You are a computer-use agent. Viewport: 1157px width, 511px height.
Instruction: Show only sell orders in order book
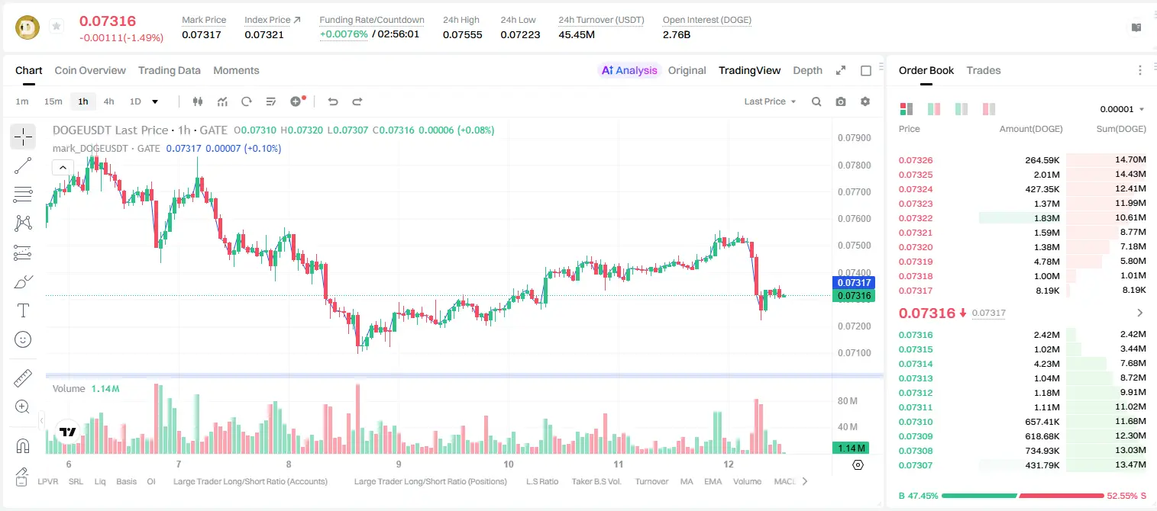[989, 109]
